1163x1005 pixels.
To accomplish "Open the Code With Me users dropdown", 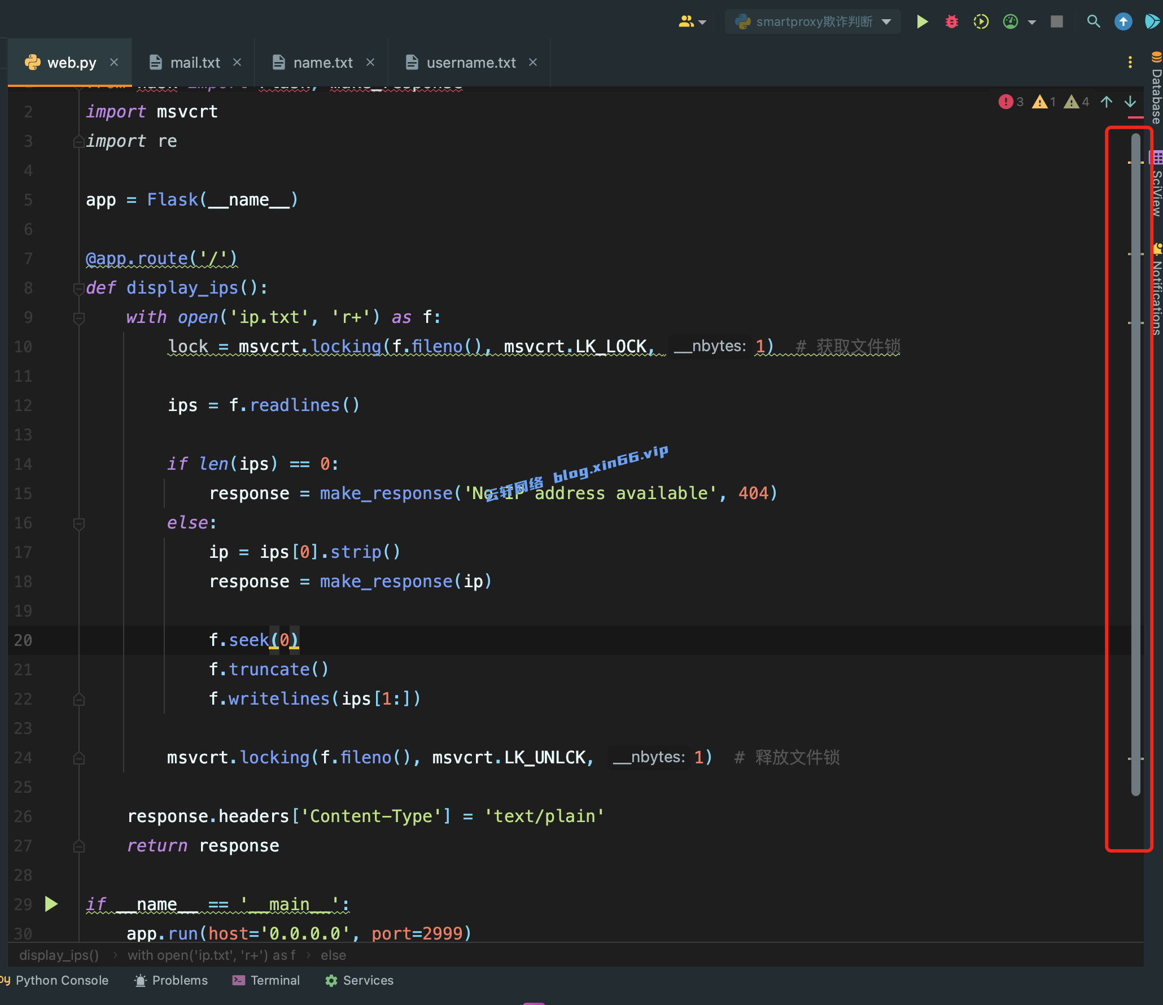I will (x=692, y=22).
